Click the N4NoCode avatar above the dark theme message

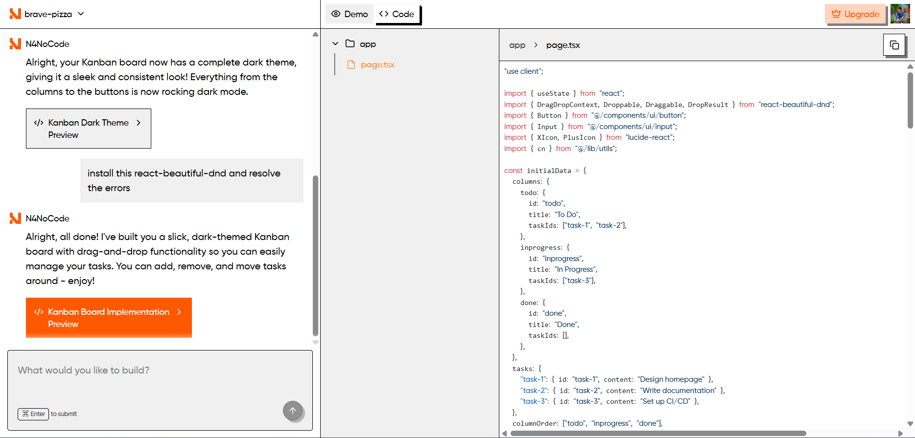pos(15,44)
